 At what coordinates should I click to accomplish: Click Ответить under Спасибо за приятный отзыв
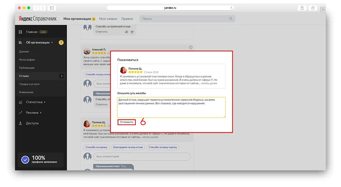102,32
